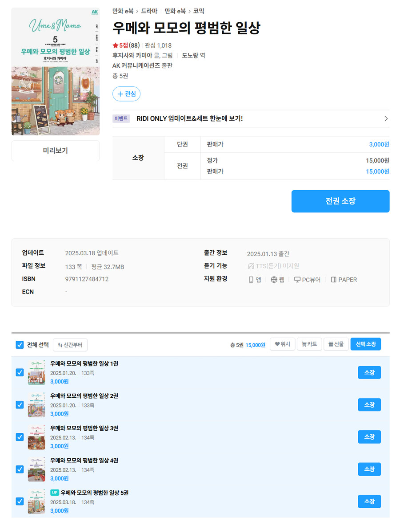
Task: Open RIDI ONLY 업데이트&세트 event link
Action: [189, 118]
